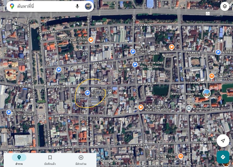Tap the microphone voice search icon
This screenshot has width=233, height=167.
pyautogui.click(x=77, y=6)
